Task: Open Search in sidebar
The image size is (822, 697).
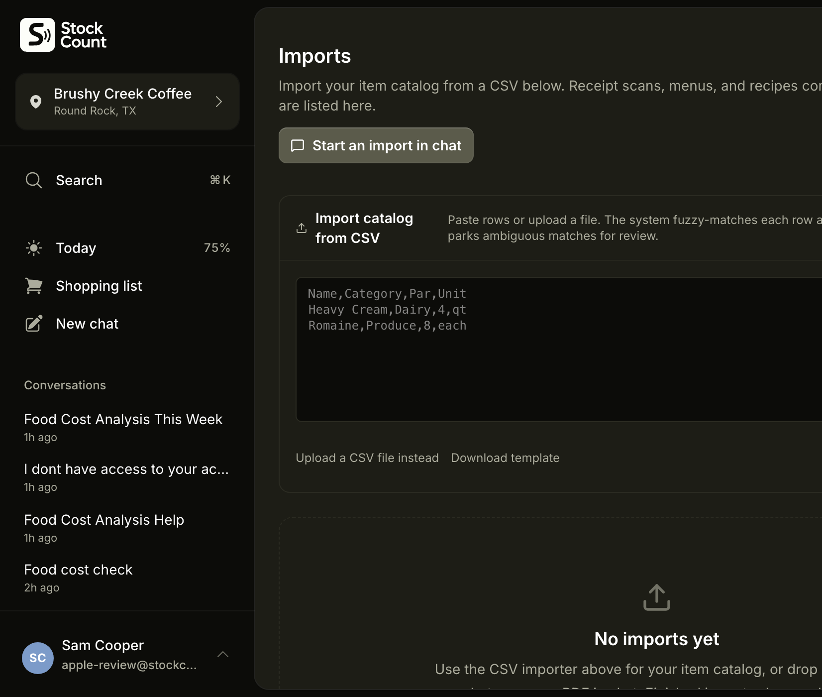Action: click(127, 180)
